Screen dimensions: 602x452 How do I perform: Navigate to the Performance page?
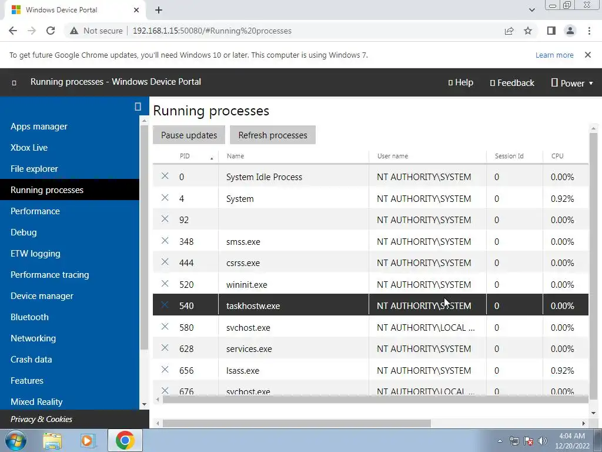click(35, 211)
